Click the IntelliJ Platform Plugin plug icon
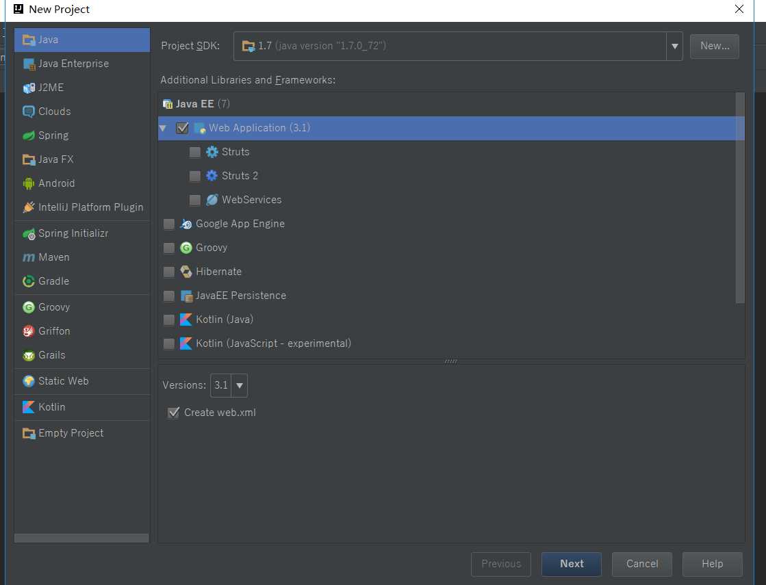766x585 pixels. (x=29, y=207)
